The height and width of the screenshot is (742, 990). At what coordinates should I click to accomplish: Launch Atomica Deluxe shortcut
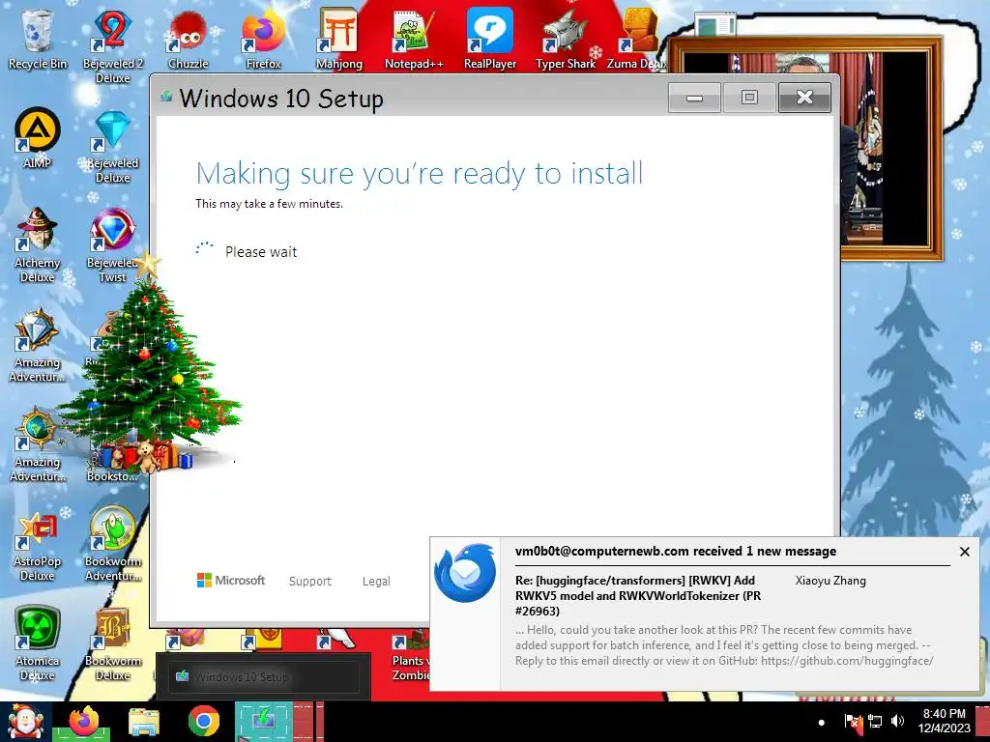click(x=38, y=643)
